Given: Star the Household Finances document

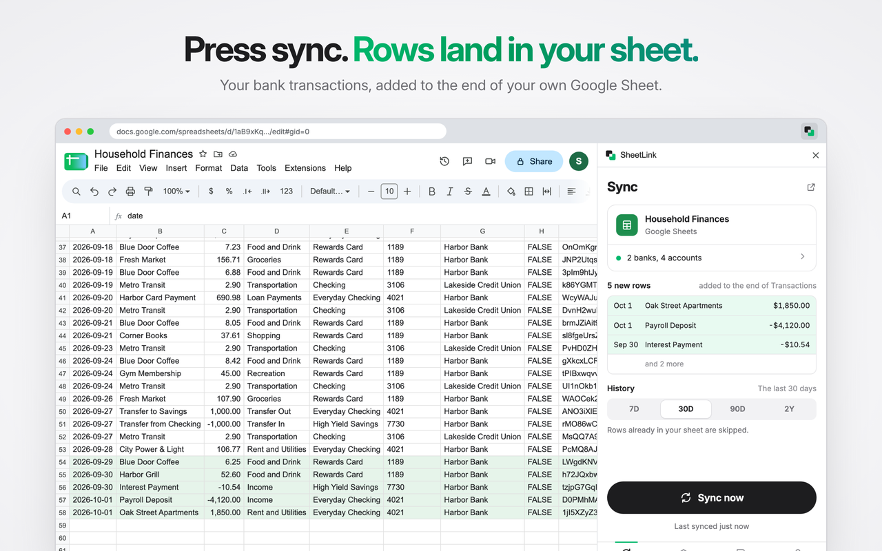Looking at the screenshot, I should [203, 154].
